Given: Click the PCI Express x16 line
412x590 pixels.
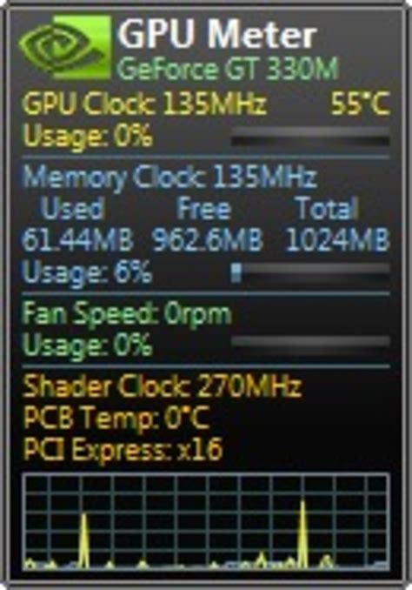Looking at the screenshot, I should [x=123, y=450].
